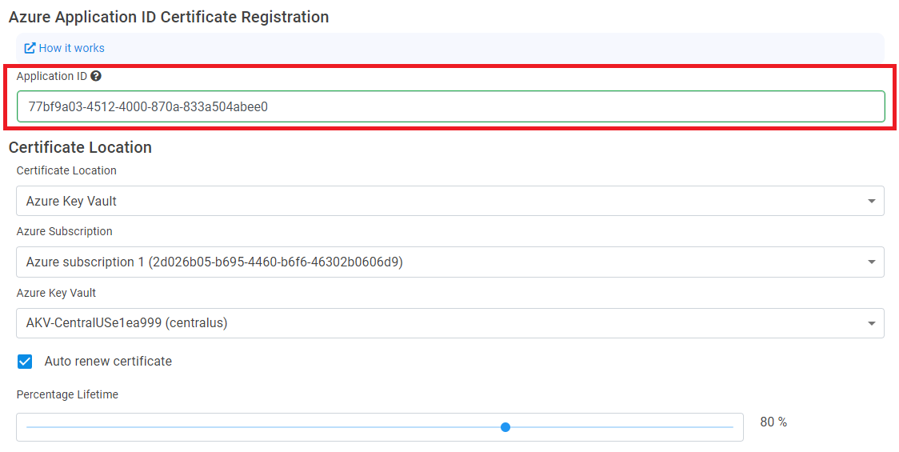
Task: Click the 80 % lifetime value
Action: 773,422
